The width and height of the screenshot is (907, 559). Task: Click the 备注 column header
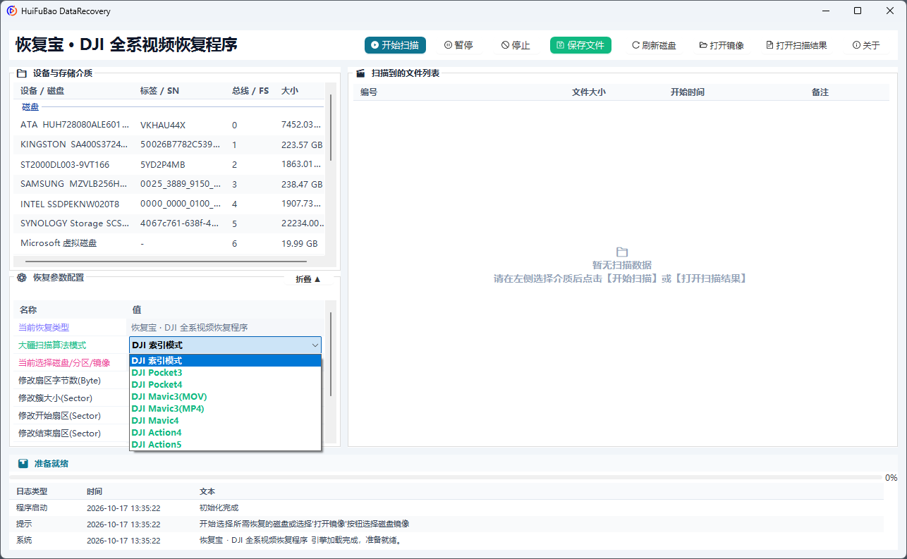click(x=820, y=92)
